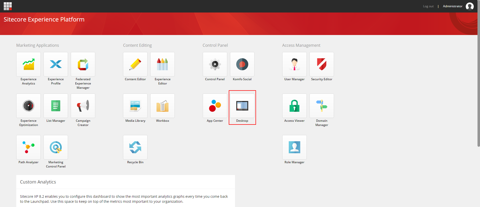The image size is (480, 207).
Task: Launch Experience Profile
Action: pyautogui.click(x=56, y=64)
